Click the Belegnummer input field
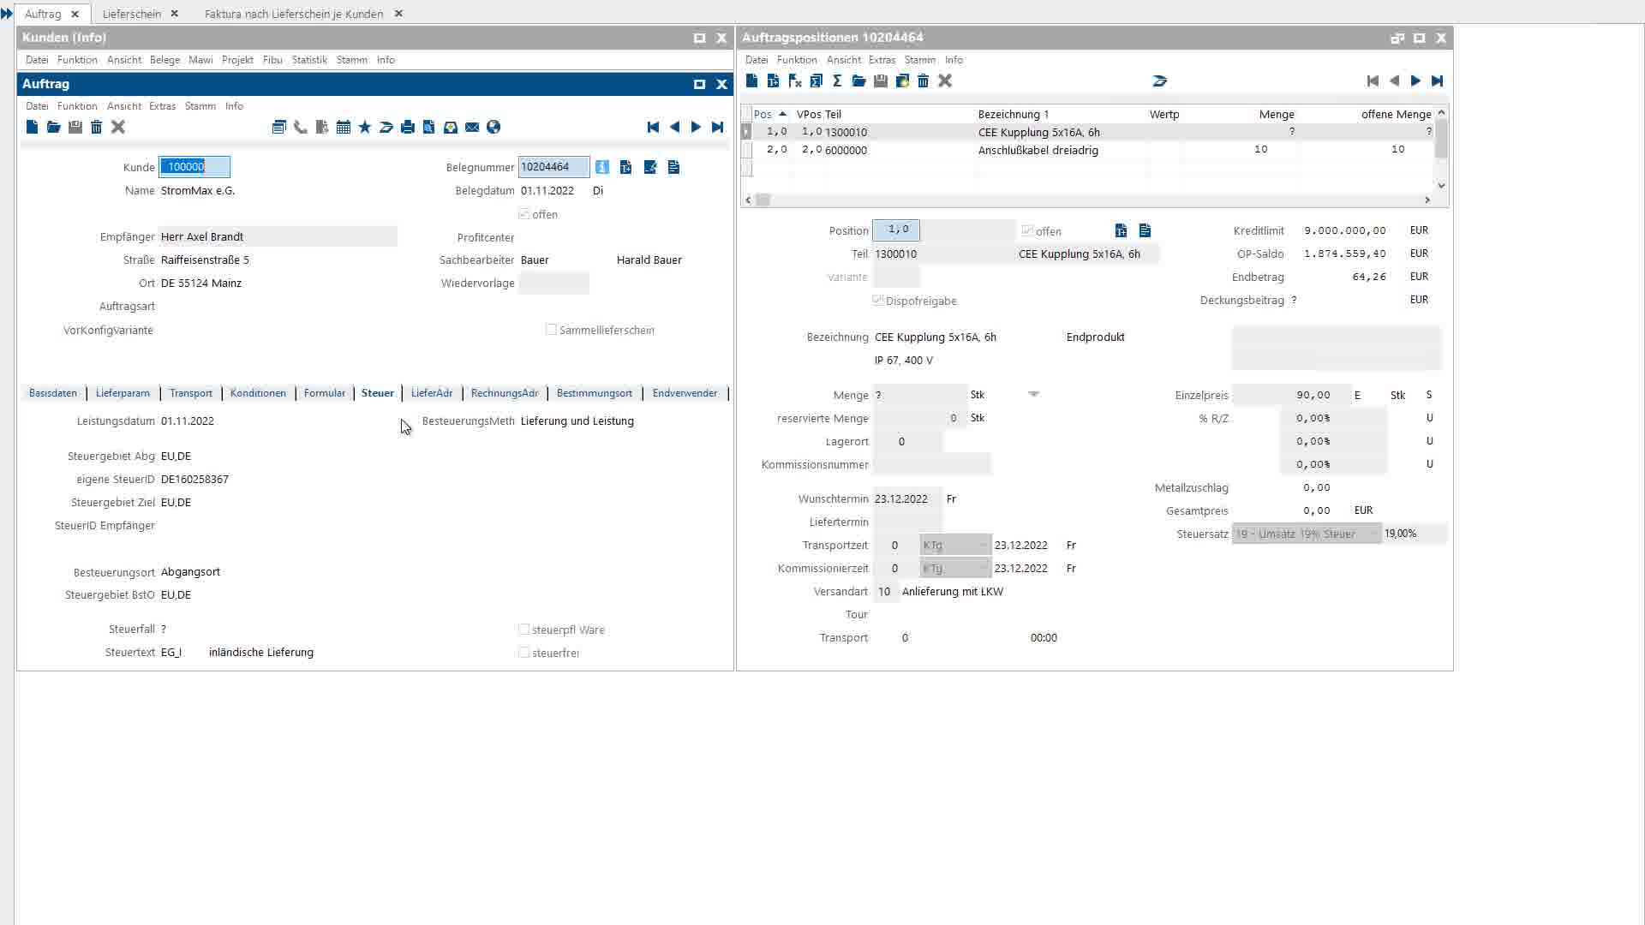1645x925 pixels. pyautogui.click(x=553, y=167)
